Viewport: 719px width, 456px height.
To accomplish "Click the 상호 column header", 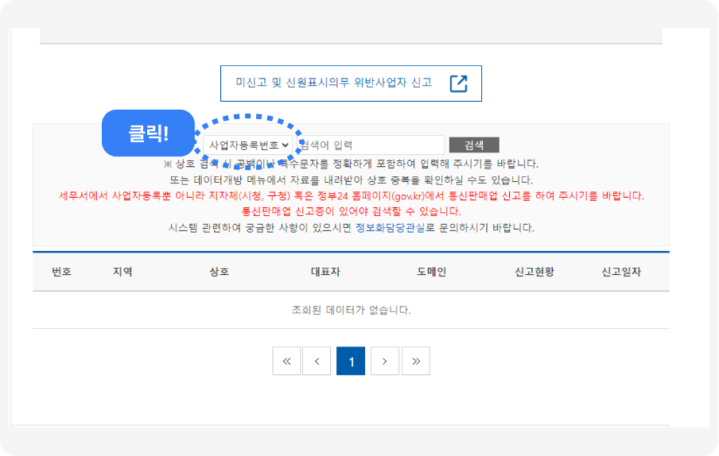I will click(x=220, y=272).
